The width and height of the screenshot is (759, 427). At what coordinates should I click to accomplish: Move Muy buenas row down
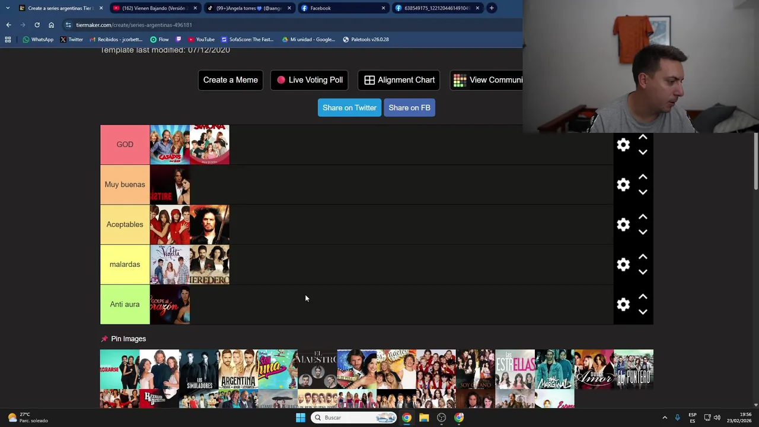(643, 192)
